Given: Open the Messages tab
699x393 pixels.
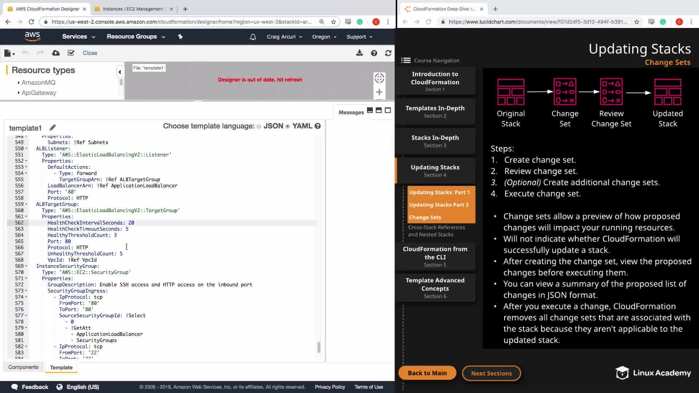Looking at the screenshot, I should (351, 112).
